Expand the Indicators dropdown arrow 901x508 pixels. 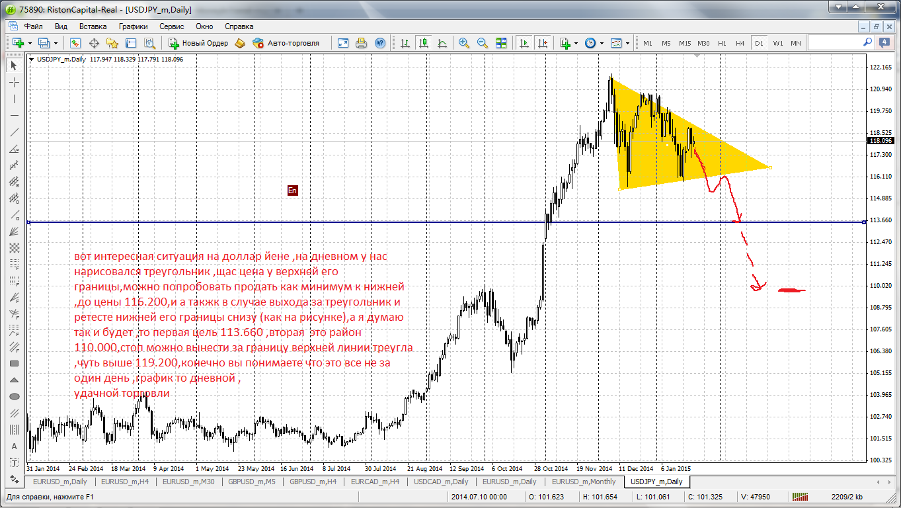tap(576, 43)
